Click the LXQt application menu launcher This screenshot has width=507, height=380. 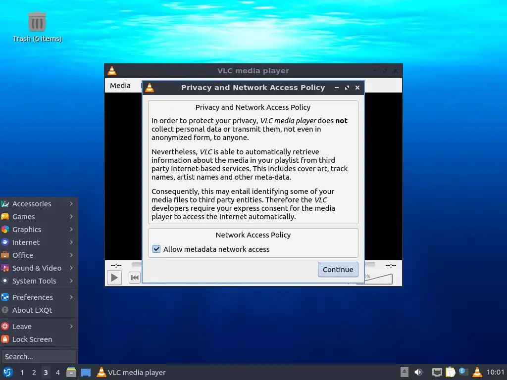[x=8, y=373]
